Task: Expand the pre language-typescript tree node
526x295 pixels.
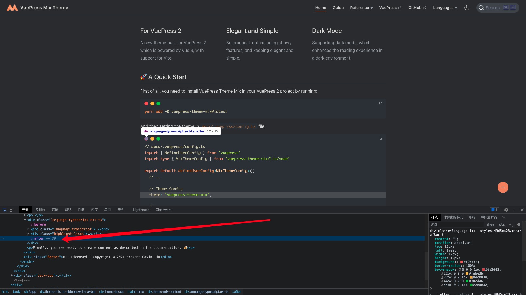Action: coord(28,229)
